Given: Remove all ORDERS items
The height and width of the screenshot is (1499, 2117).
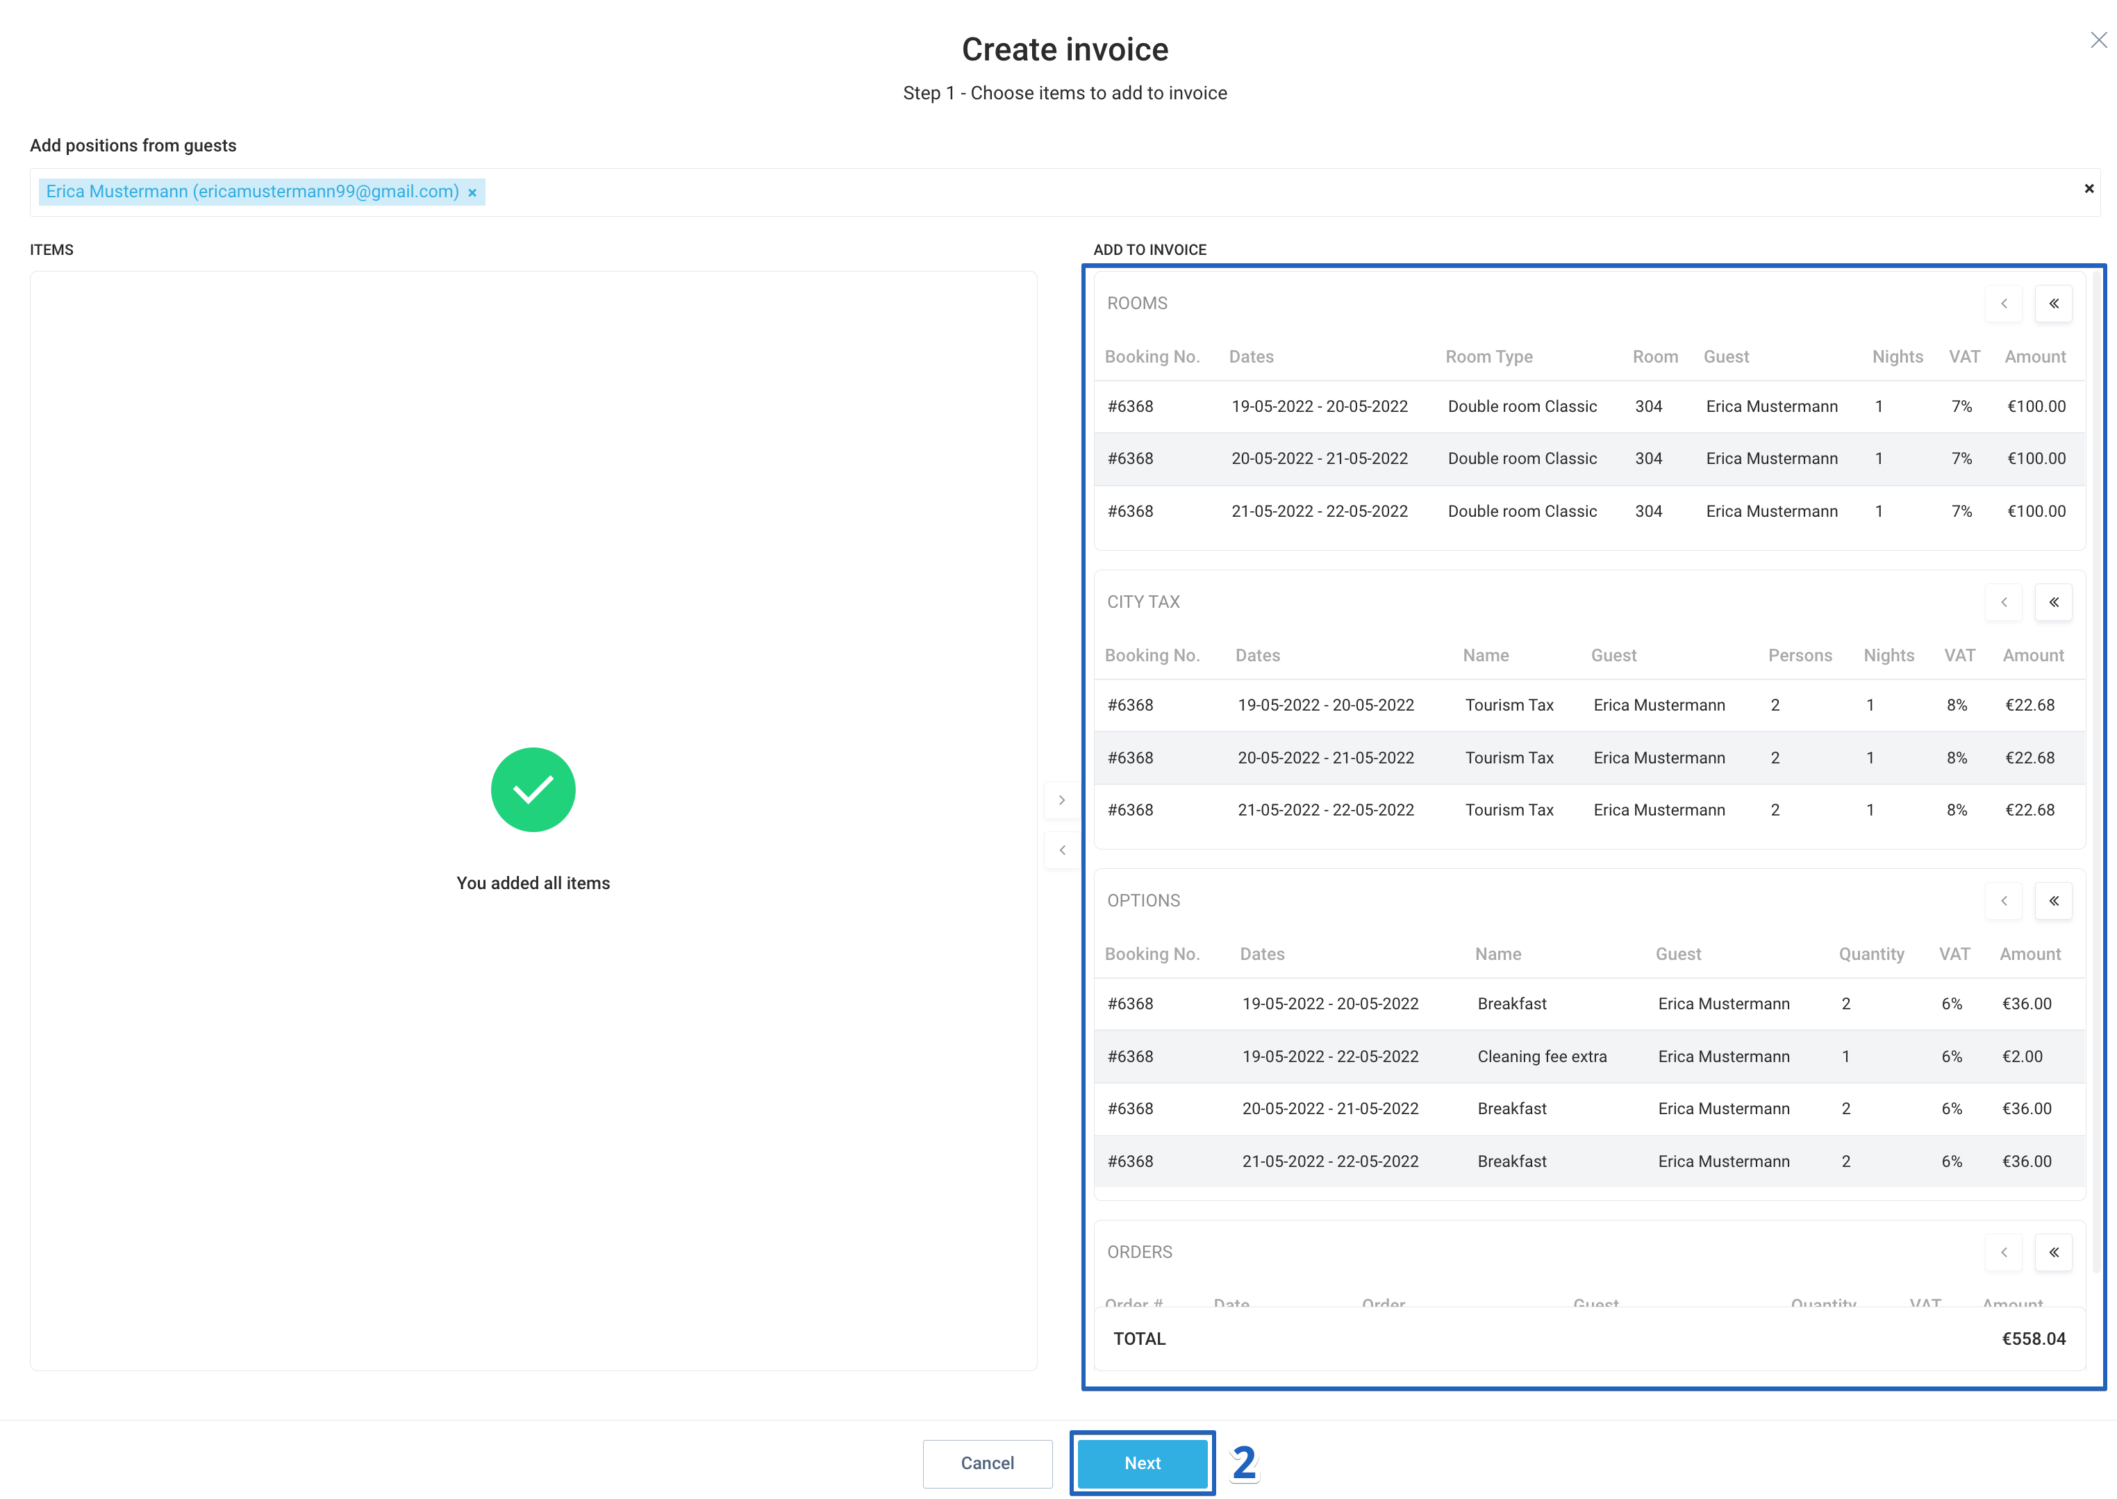Looking at the screenshot, I should pos(2053,1252).
